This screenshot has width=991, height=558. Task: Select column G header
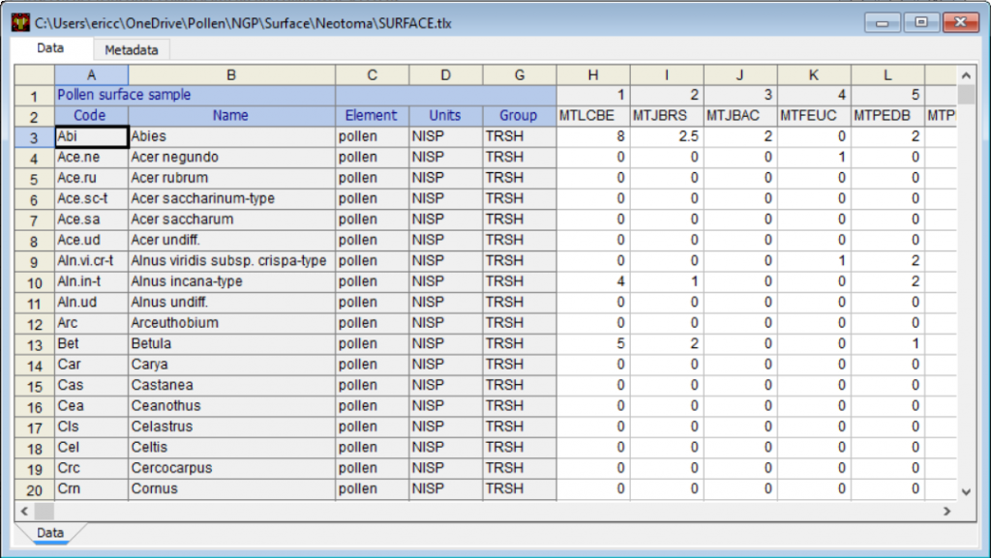(520, 75)
